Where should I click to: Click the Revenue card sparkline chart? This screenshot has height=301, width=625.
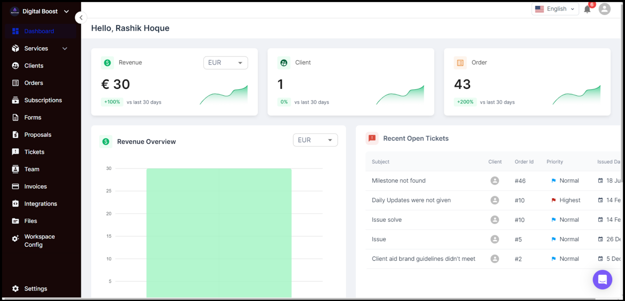(224, 95)
